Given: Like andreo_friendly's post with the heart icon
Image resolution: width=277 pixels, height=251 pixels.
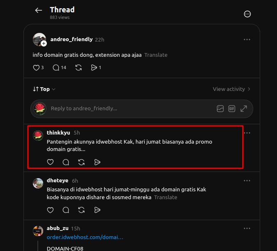Looking at the screenshot, I should tap(36, 67).
